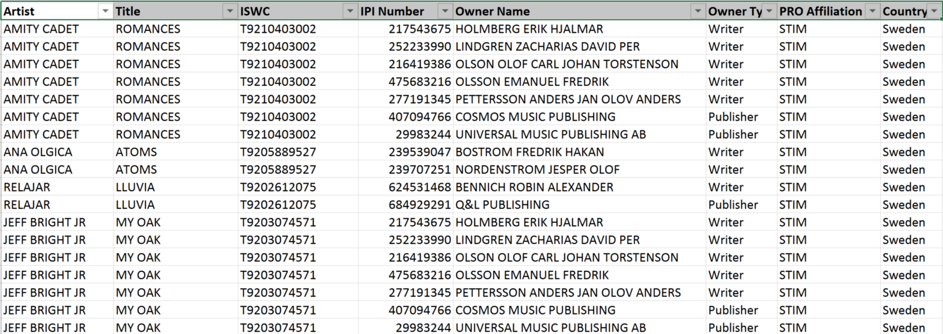Click the first ANA OLGICA artist cell

pyautogui.click(x=57, y=152)
